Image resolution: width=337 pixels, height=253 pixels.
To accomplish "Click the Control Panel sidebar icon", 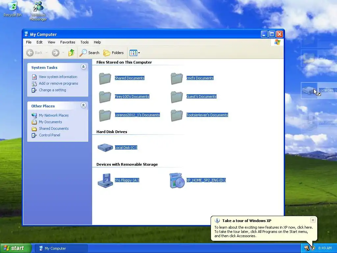I will pos(34,135).
